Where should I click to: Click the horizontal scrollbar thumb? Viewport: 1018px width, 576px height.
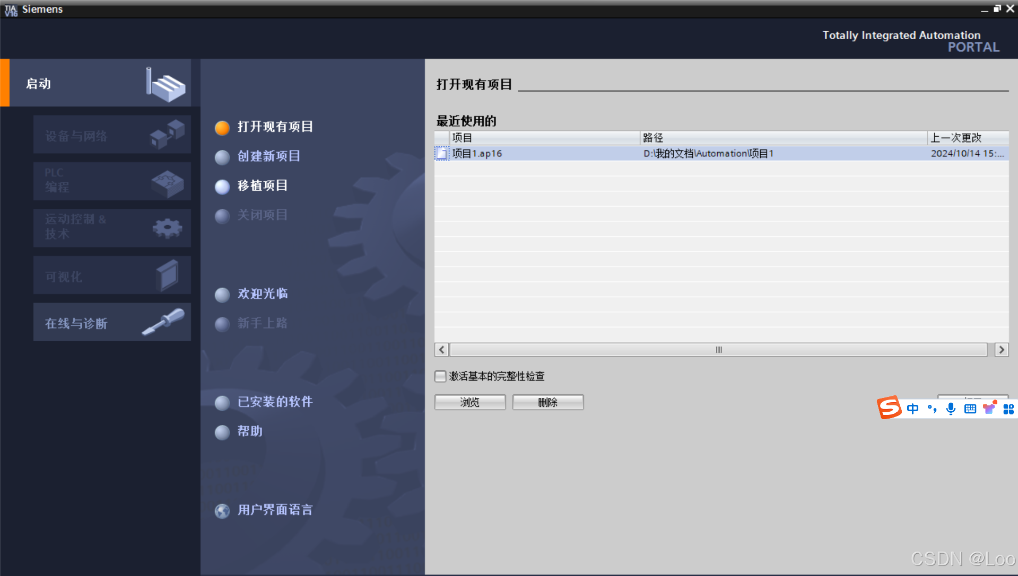coord(719,350)
